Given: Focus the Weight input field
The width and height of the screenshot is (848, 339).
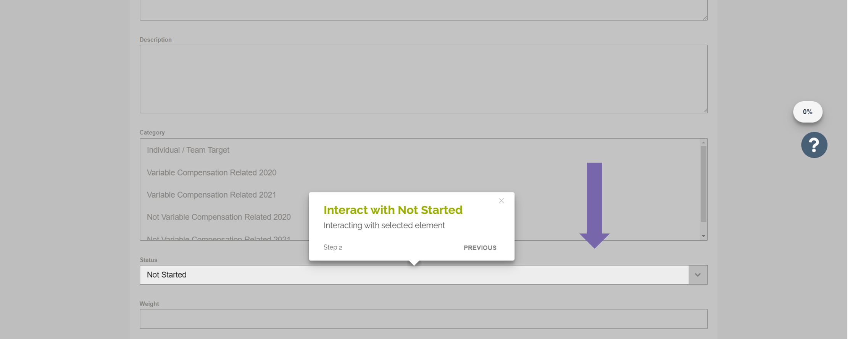Looking at the screenshot, I should tap(423, 319).
